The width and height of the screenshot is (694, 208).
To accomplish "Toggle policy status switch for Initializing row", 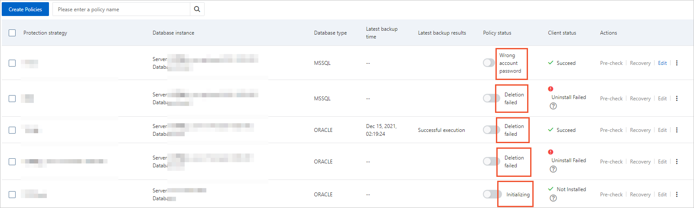I will (492, 195).
